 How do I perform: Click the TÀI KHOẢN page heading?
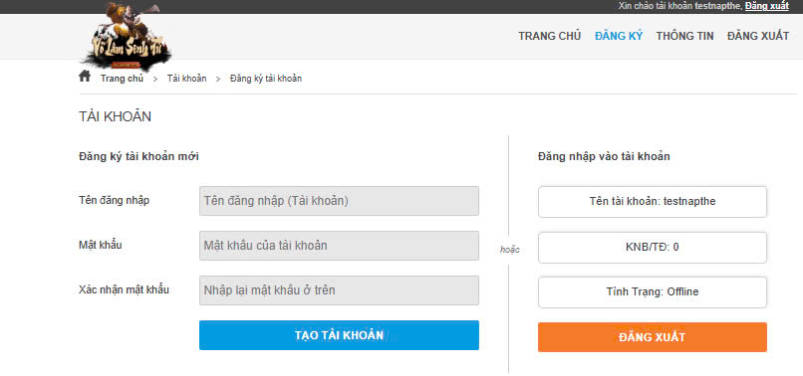pyautogui.click(x=116, y=116)
